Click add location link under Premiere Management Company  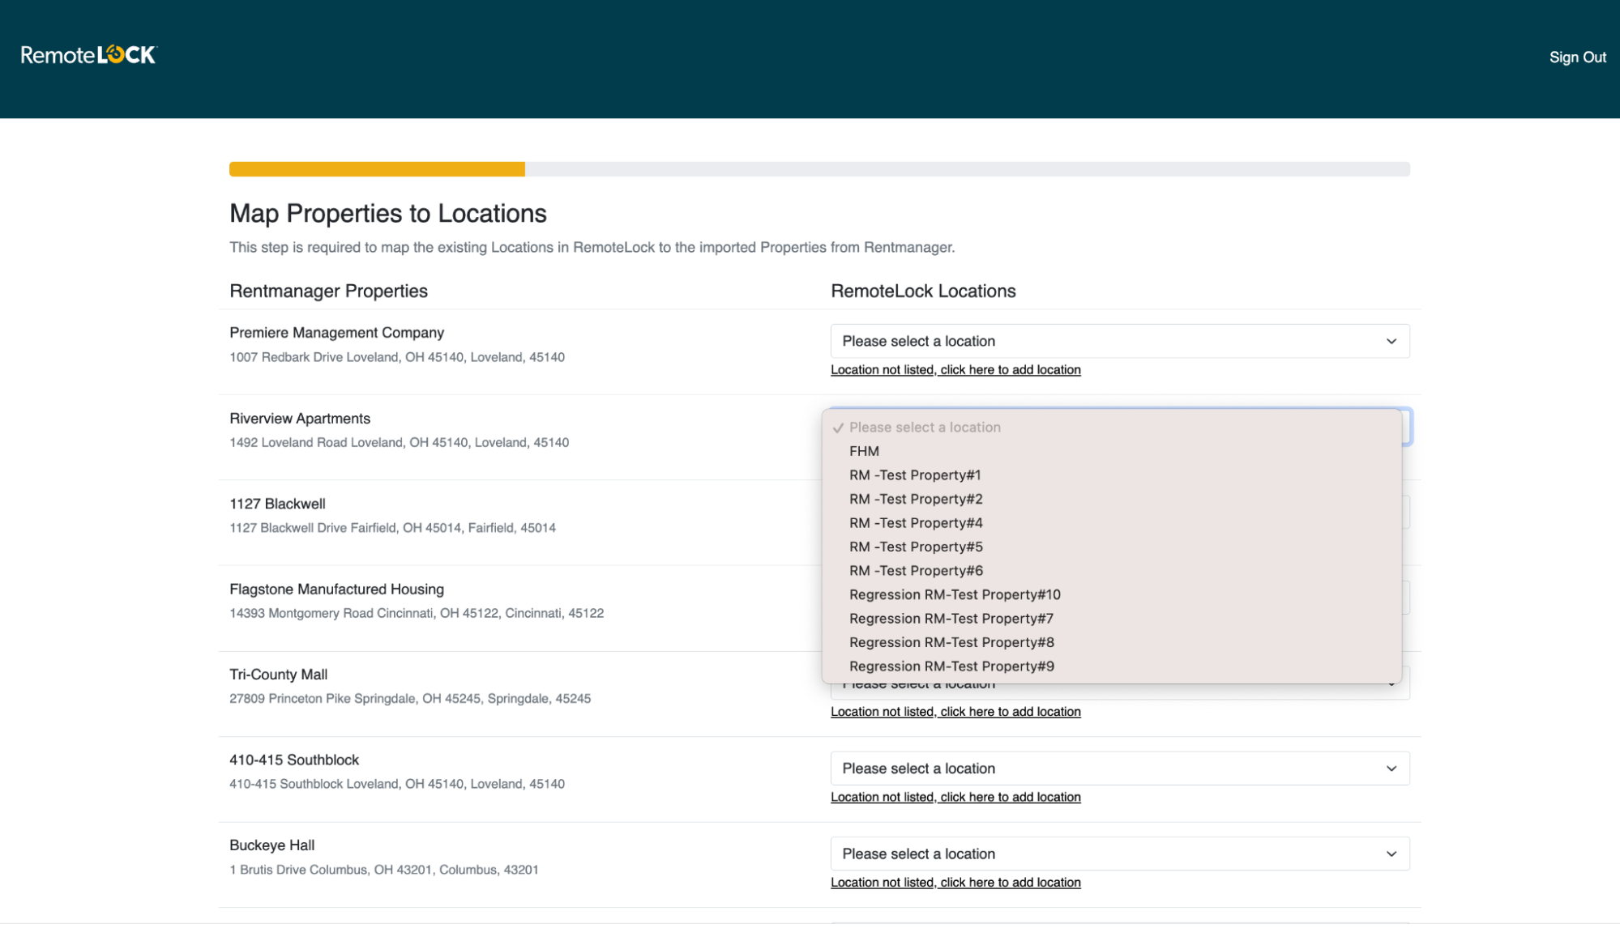point(955,369)
